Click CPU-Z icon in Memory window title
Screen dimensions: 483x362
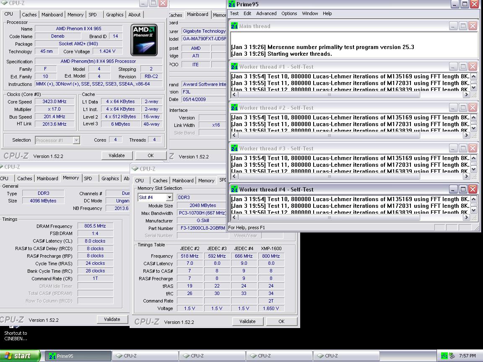[x=1, y=166]
